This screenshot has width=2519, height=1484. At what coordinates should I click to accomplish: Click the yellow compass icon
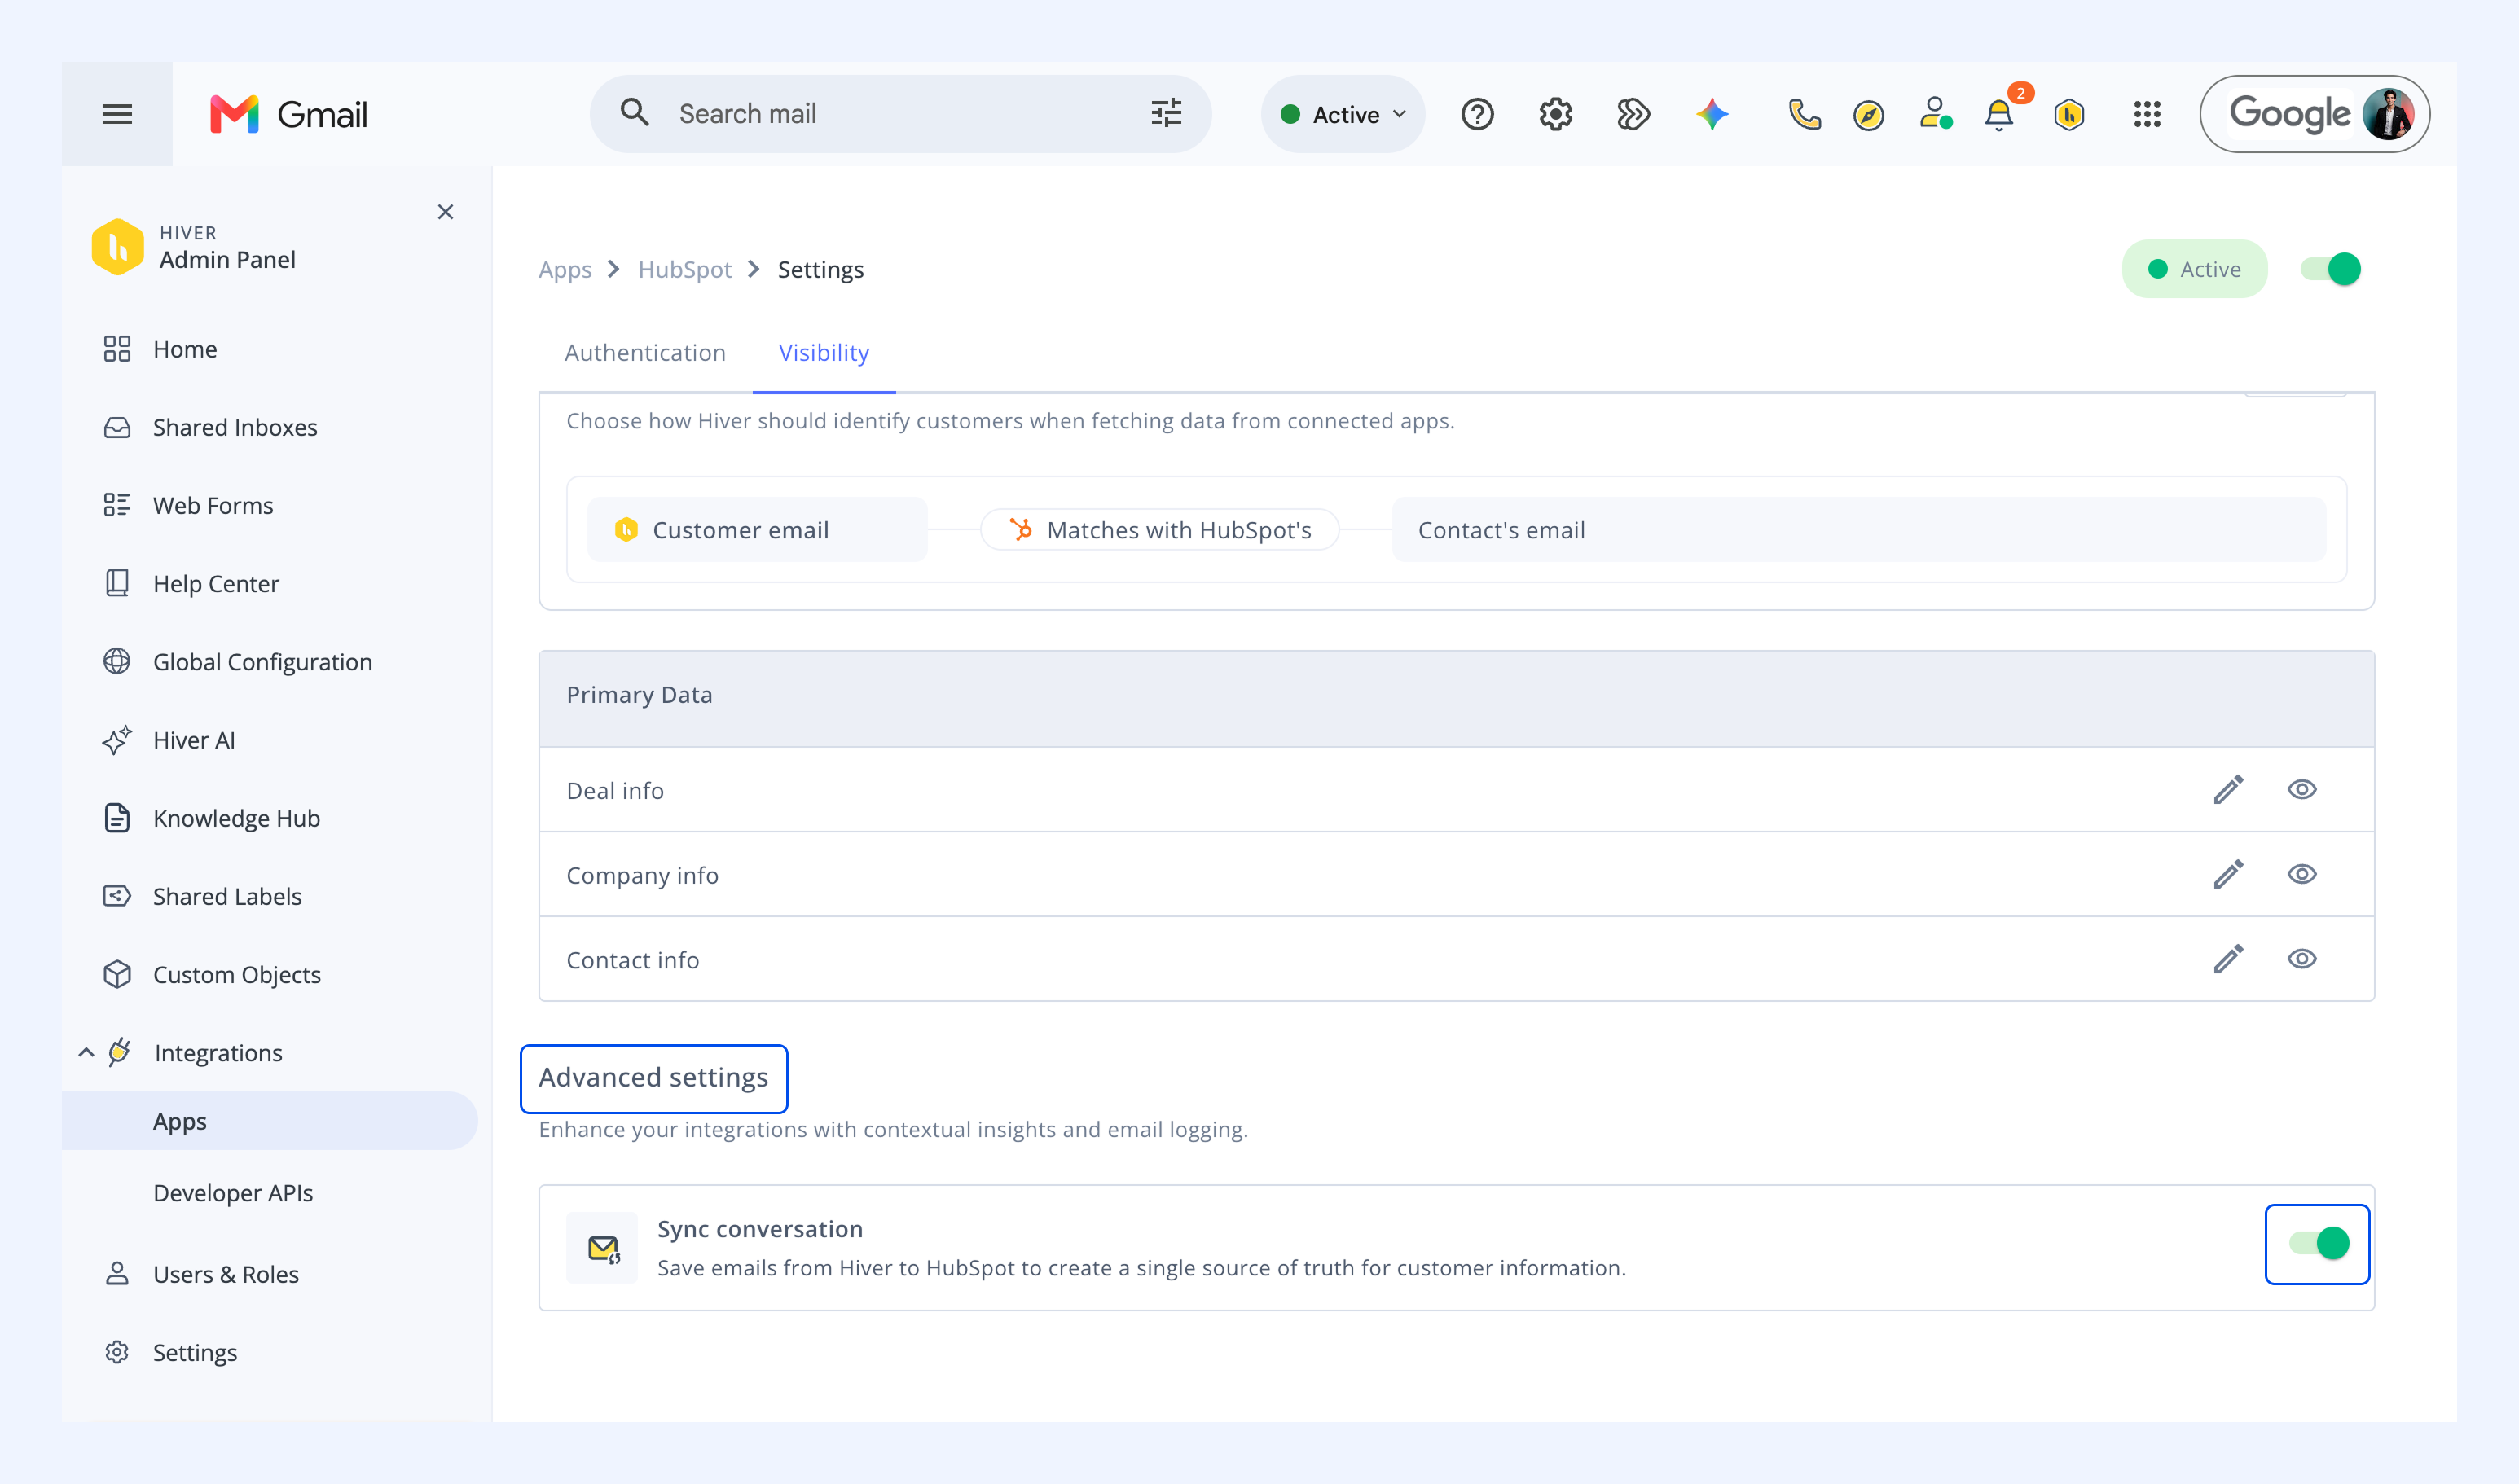1868,115
